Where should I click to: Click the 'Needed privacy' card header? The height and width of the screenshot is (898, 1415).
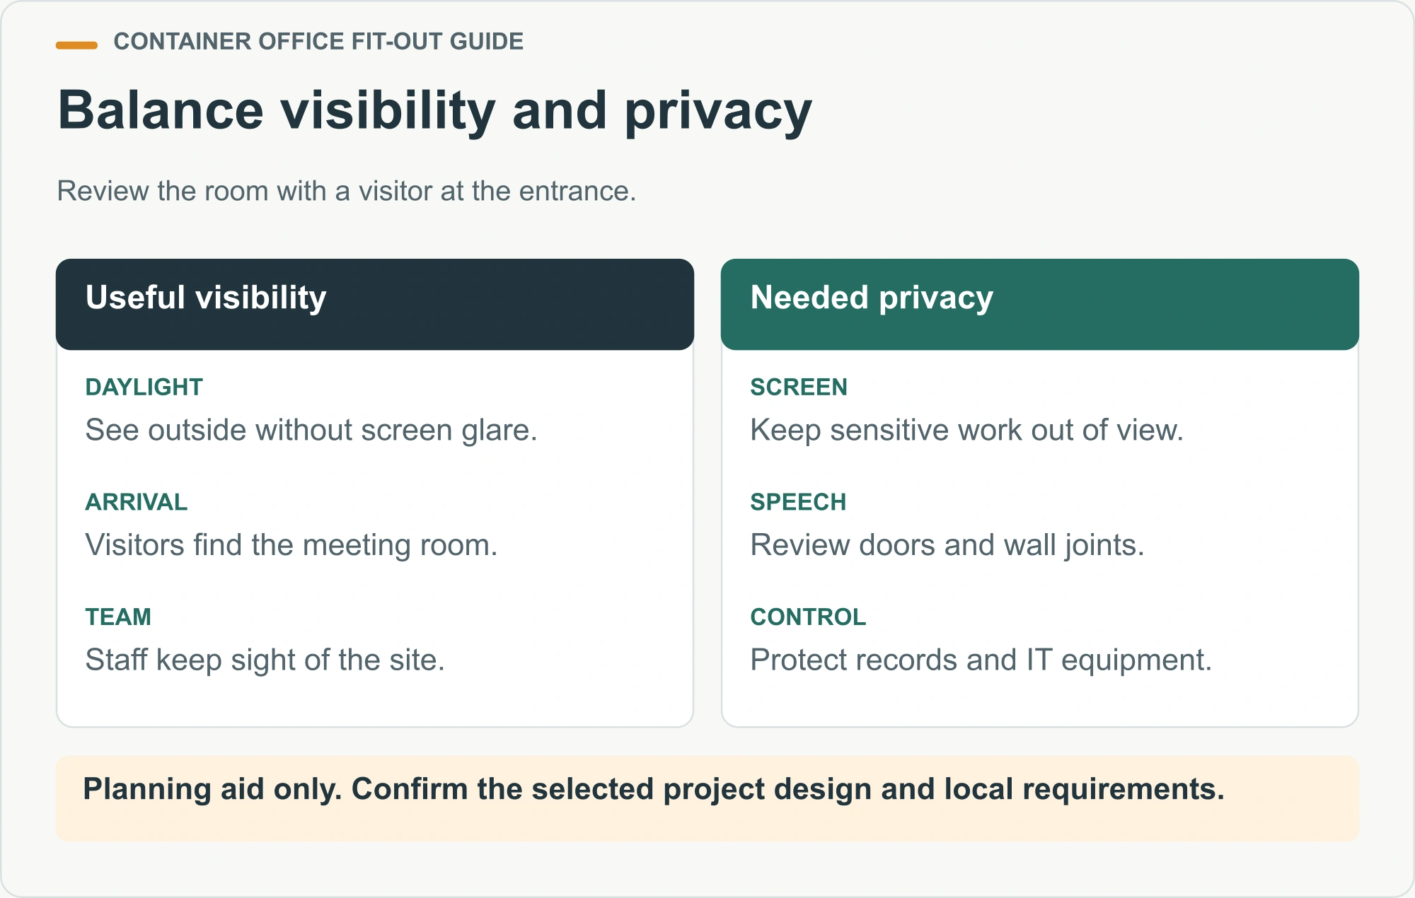pyautogui.click(x=1040, y=304)
